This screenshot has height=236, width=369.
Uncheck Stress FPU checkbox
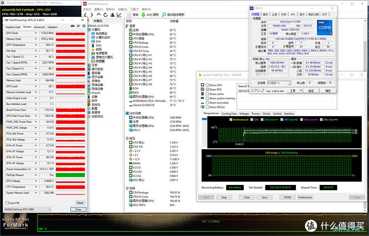(207, 89)
